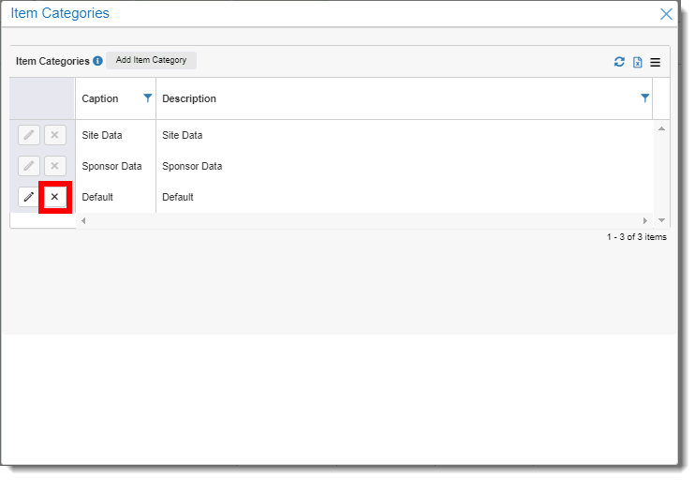The height and width of the screenshot is (480, 695).
Task: Click vertical scrollbar down arrow
Action: click(x=662, y=220)
